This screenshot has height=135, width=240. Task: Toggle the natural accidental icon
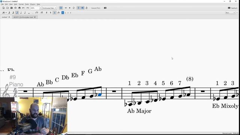[51, 13]
